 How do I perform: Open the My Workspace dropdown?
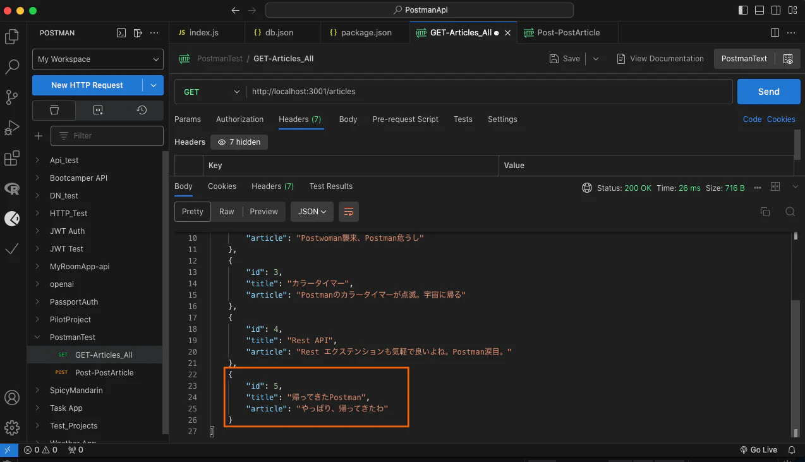98,59
